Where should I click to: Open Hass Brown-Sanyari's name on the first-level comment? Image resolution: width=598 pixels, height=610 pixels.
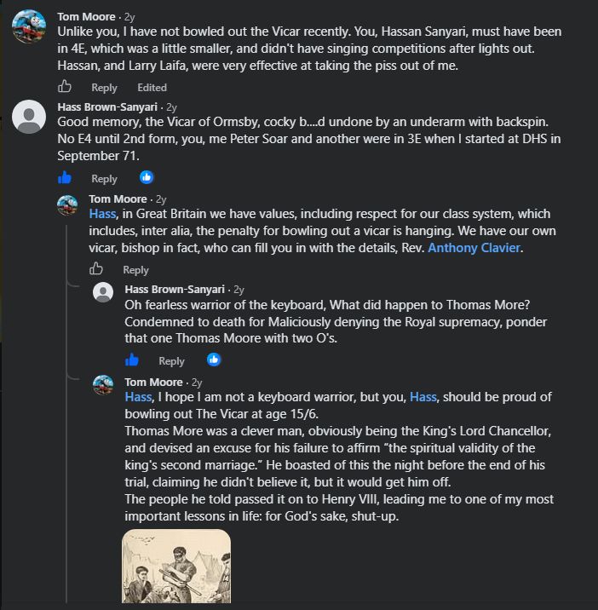point(107,106)
